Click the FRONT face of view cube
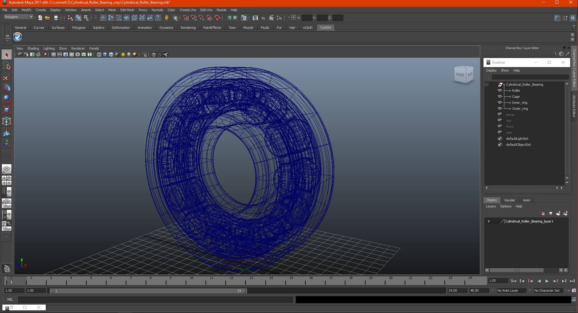The width and height of the screenshot is (578, 313). (460, 75)
